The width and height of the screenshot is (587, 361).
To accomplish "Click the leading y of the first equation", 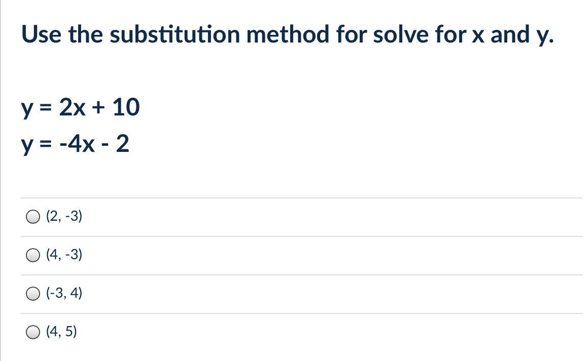I will coord(27,109).
